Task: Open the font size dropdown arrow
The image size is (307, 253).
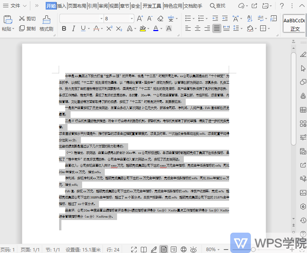Action: (x=132, y=19)
